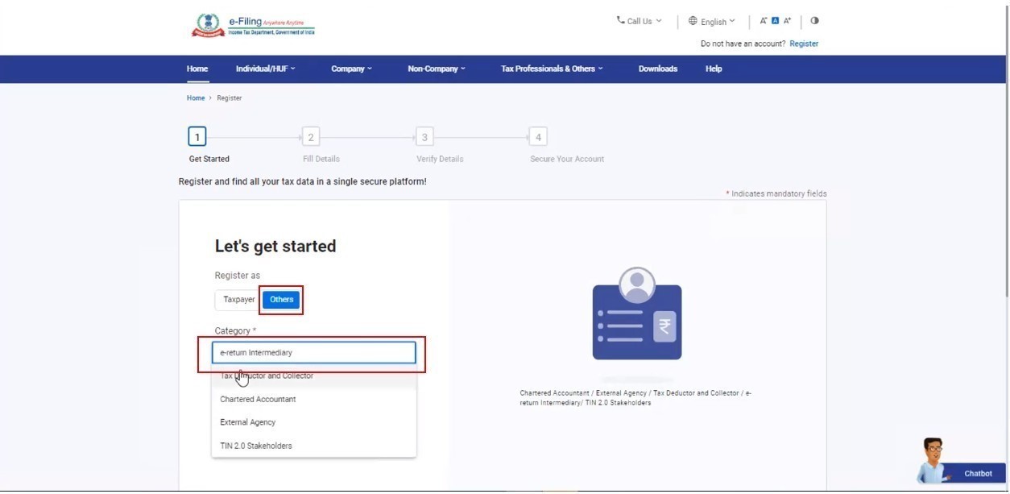Click the Category input field
This screenshot has height=494, width=1010.
(x=313, y=353)
